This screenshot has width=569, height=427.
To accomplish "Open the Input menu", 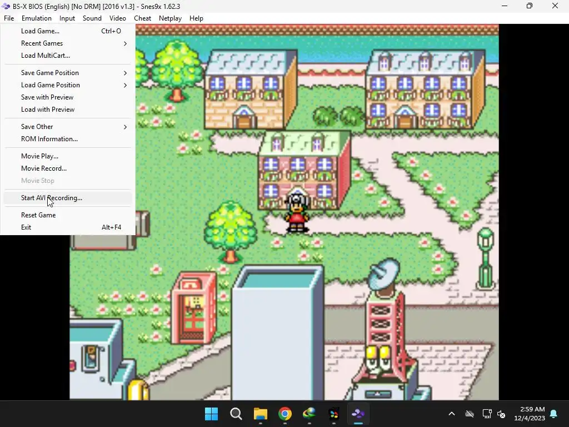I will point(67,18).
